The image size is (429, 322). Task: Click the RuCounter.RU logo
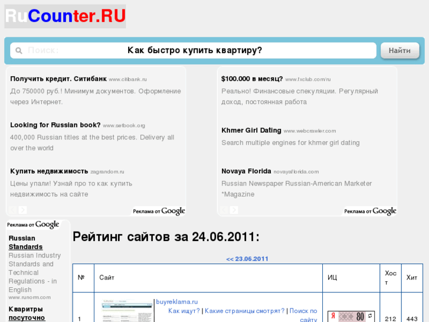tap(65, 16)
